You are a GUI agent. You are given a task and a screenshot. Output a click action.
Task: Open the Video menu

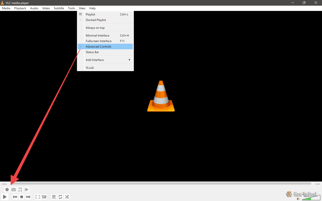click(46, 8)
